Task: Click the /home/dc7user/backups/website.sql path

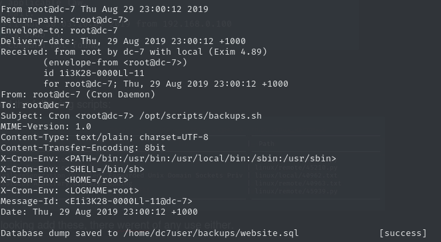Action: coord(211,233)
